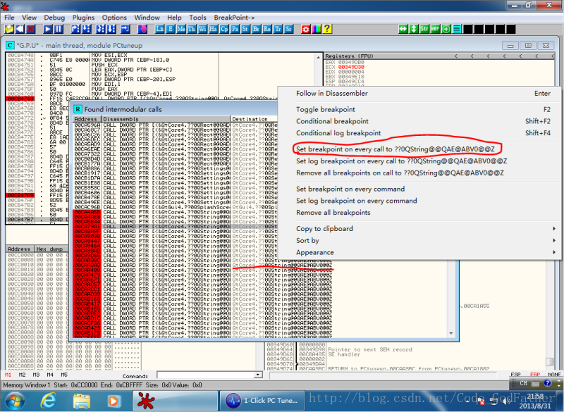564x412 pixels.
Task: Open the Command box dropdown arrow
Action: pos(258,375)
